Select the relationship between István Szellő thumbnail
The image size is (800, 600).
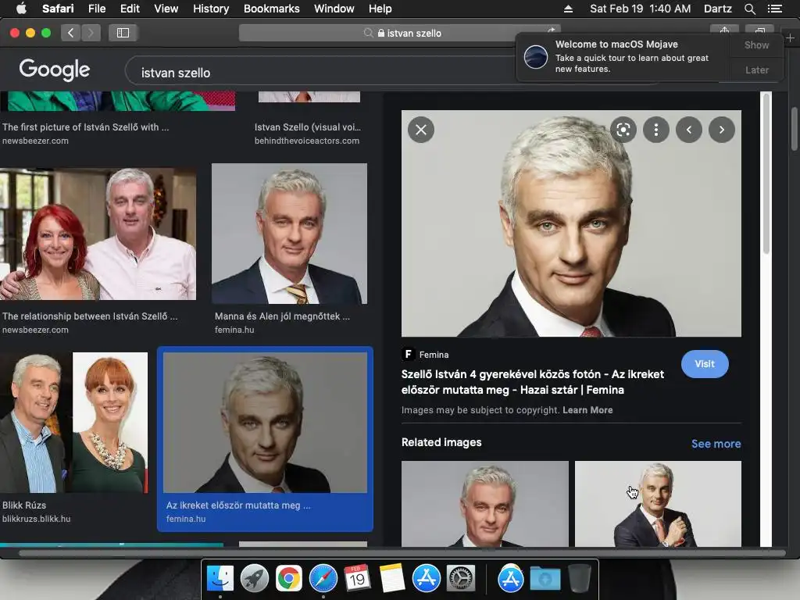98,234
